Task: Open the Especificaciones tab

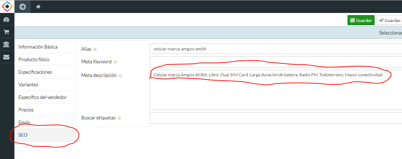Action: click(35, 72)
